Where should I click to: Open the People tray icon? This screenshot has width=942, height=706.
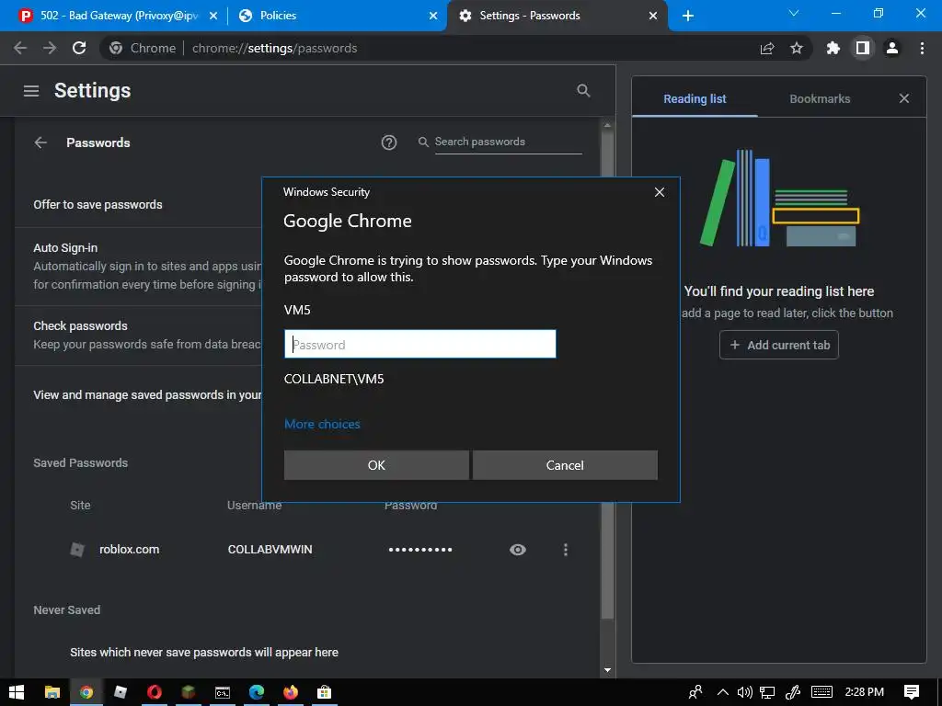click(695, 692)
